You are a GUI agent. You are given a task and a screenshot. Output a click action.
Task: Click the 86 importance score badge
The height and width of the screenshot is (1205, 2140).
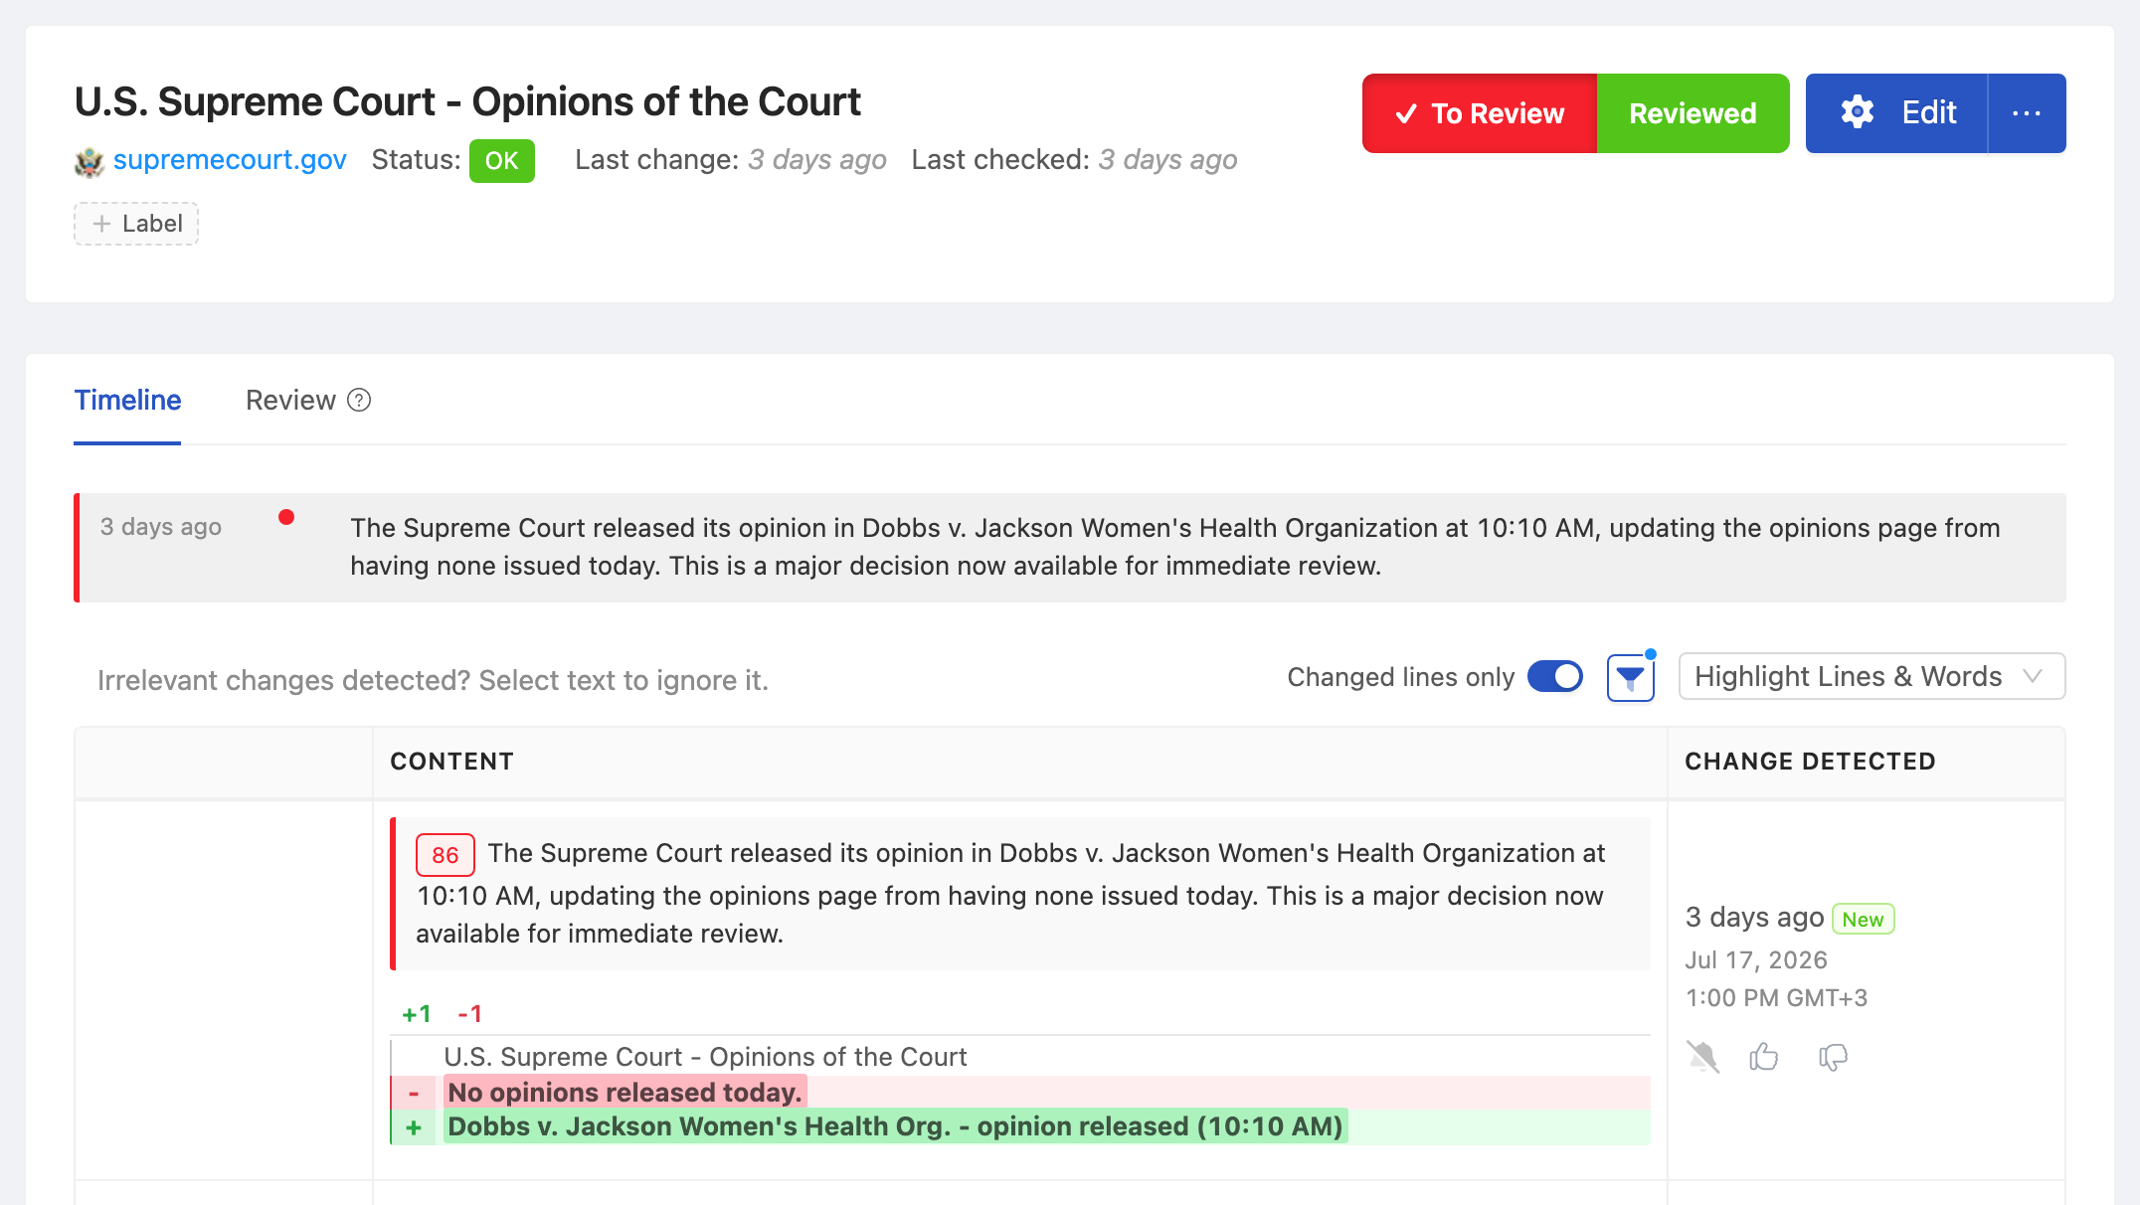(x=446, y=855)
